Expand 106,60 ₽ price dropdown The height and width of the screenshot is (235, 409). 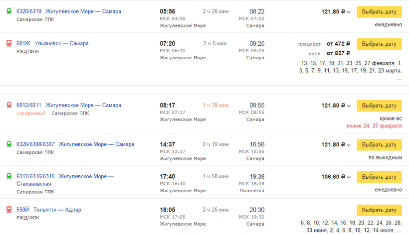(x=349, y=177)
